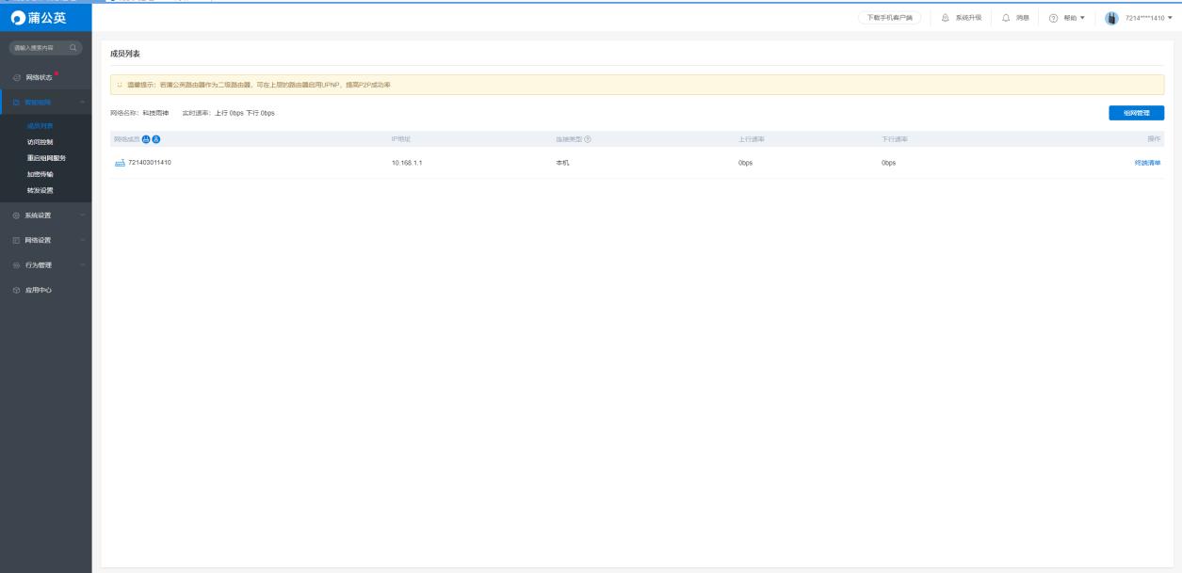The width and height of the screenshot is (1182, 573).
Task: Click the 消息 bell icon in the top bar
Action: (1006, 18)
